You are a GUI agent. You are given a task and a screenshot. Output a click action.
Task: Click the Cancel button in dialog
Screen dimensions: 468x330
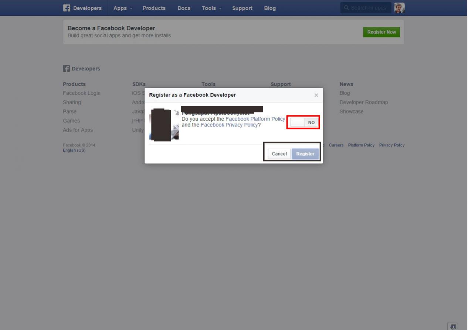coord(279,154)
